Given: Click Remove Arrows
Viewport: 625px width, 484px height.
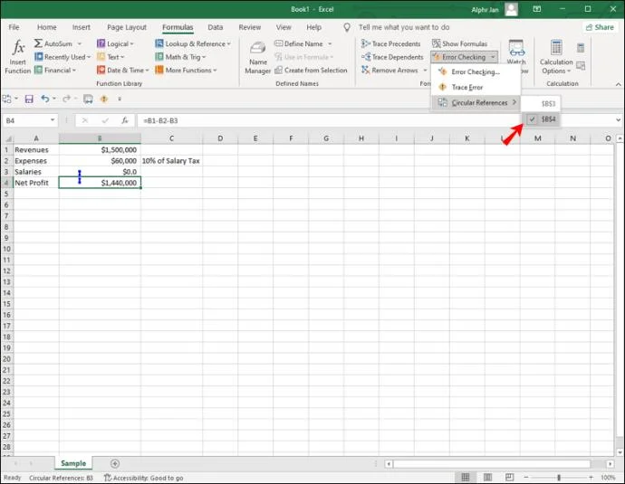Looking at the screenshot, I should 389,70.
